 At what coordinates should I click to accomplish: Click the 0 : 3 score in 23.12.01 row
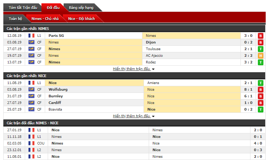coord(258,150)
